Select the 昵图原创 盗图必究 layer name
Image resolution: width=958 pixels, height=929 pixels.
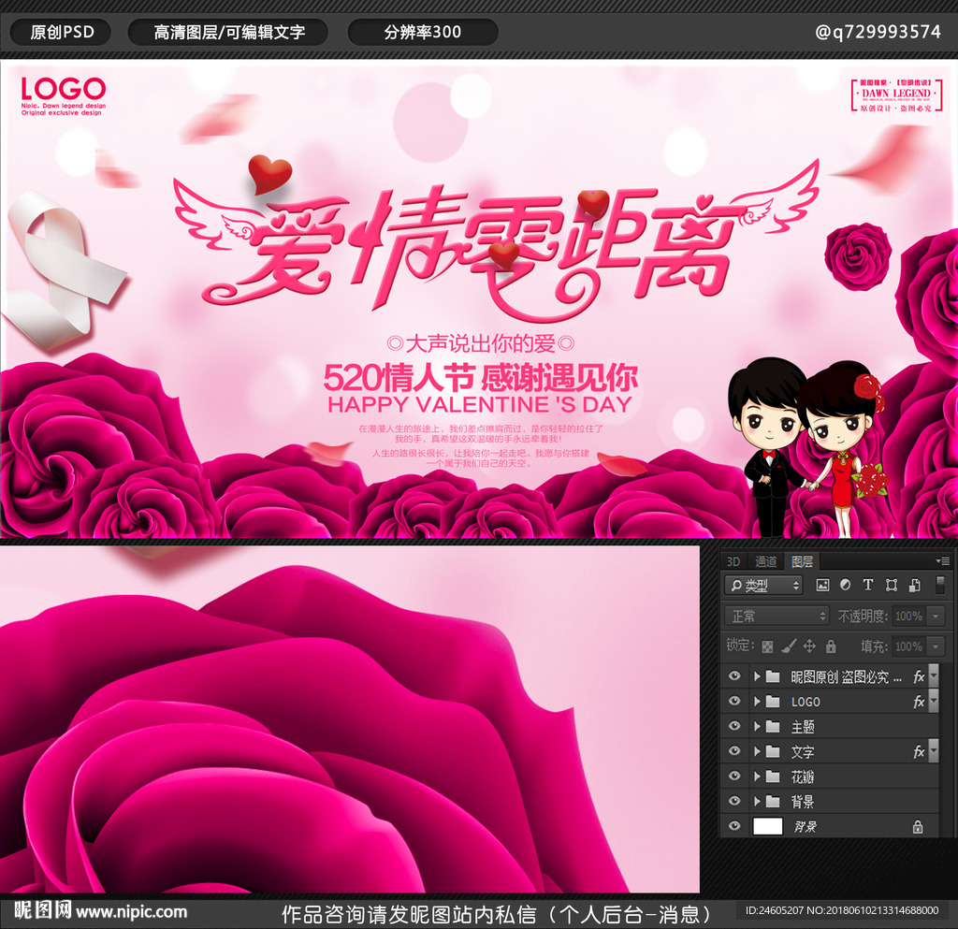tap(846, 676)
